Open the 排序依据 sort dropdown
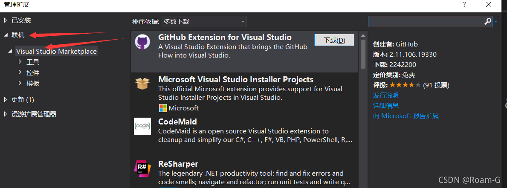507x188 pixels. point(204,21)
